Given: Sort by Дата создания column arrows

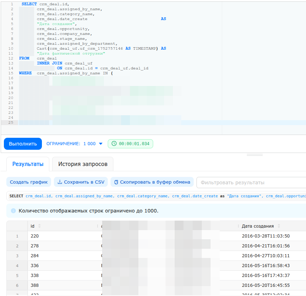Looking at the screenshot, I should pos(279,226).
